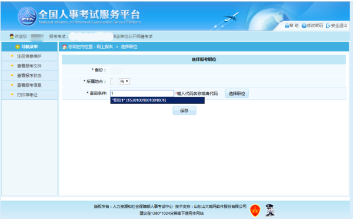The image size is (353, 219).
Task: Open 查看报考文件 menu item
Action: [29, 66]
